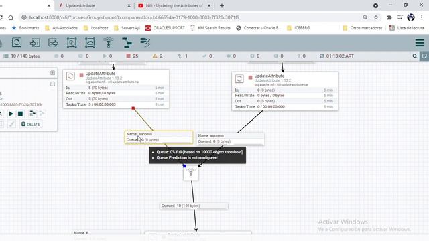This screenshot has height=241, width=429.
Task: Select the Processor component in the toolbar
Action: (x=17, y=43)
